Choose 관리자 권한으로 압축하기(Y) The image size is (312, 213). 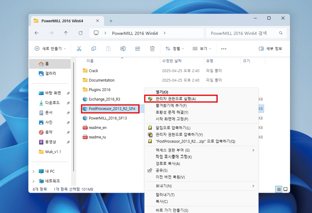coord(202,134)
